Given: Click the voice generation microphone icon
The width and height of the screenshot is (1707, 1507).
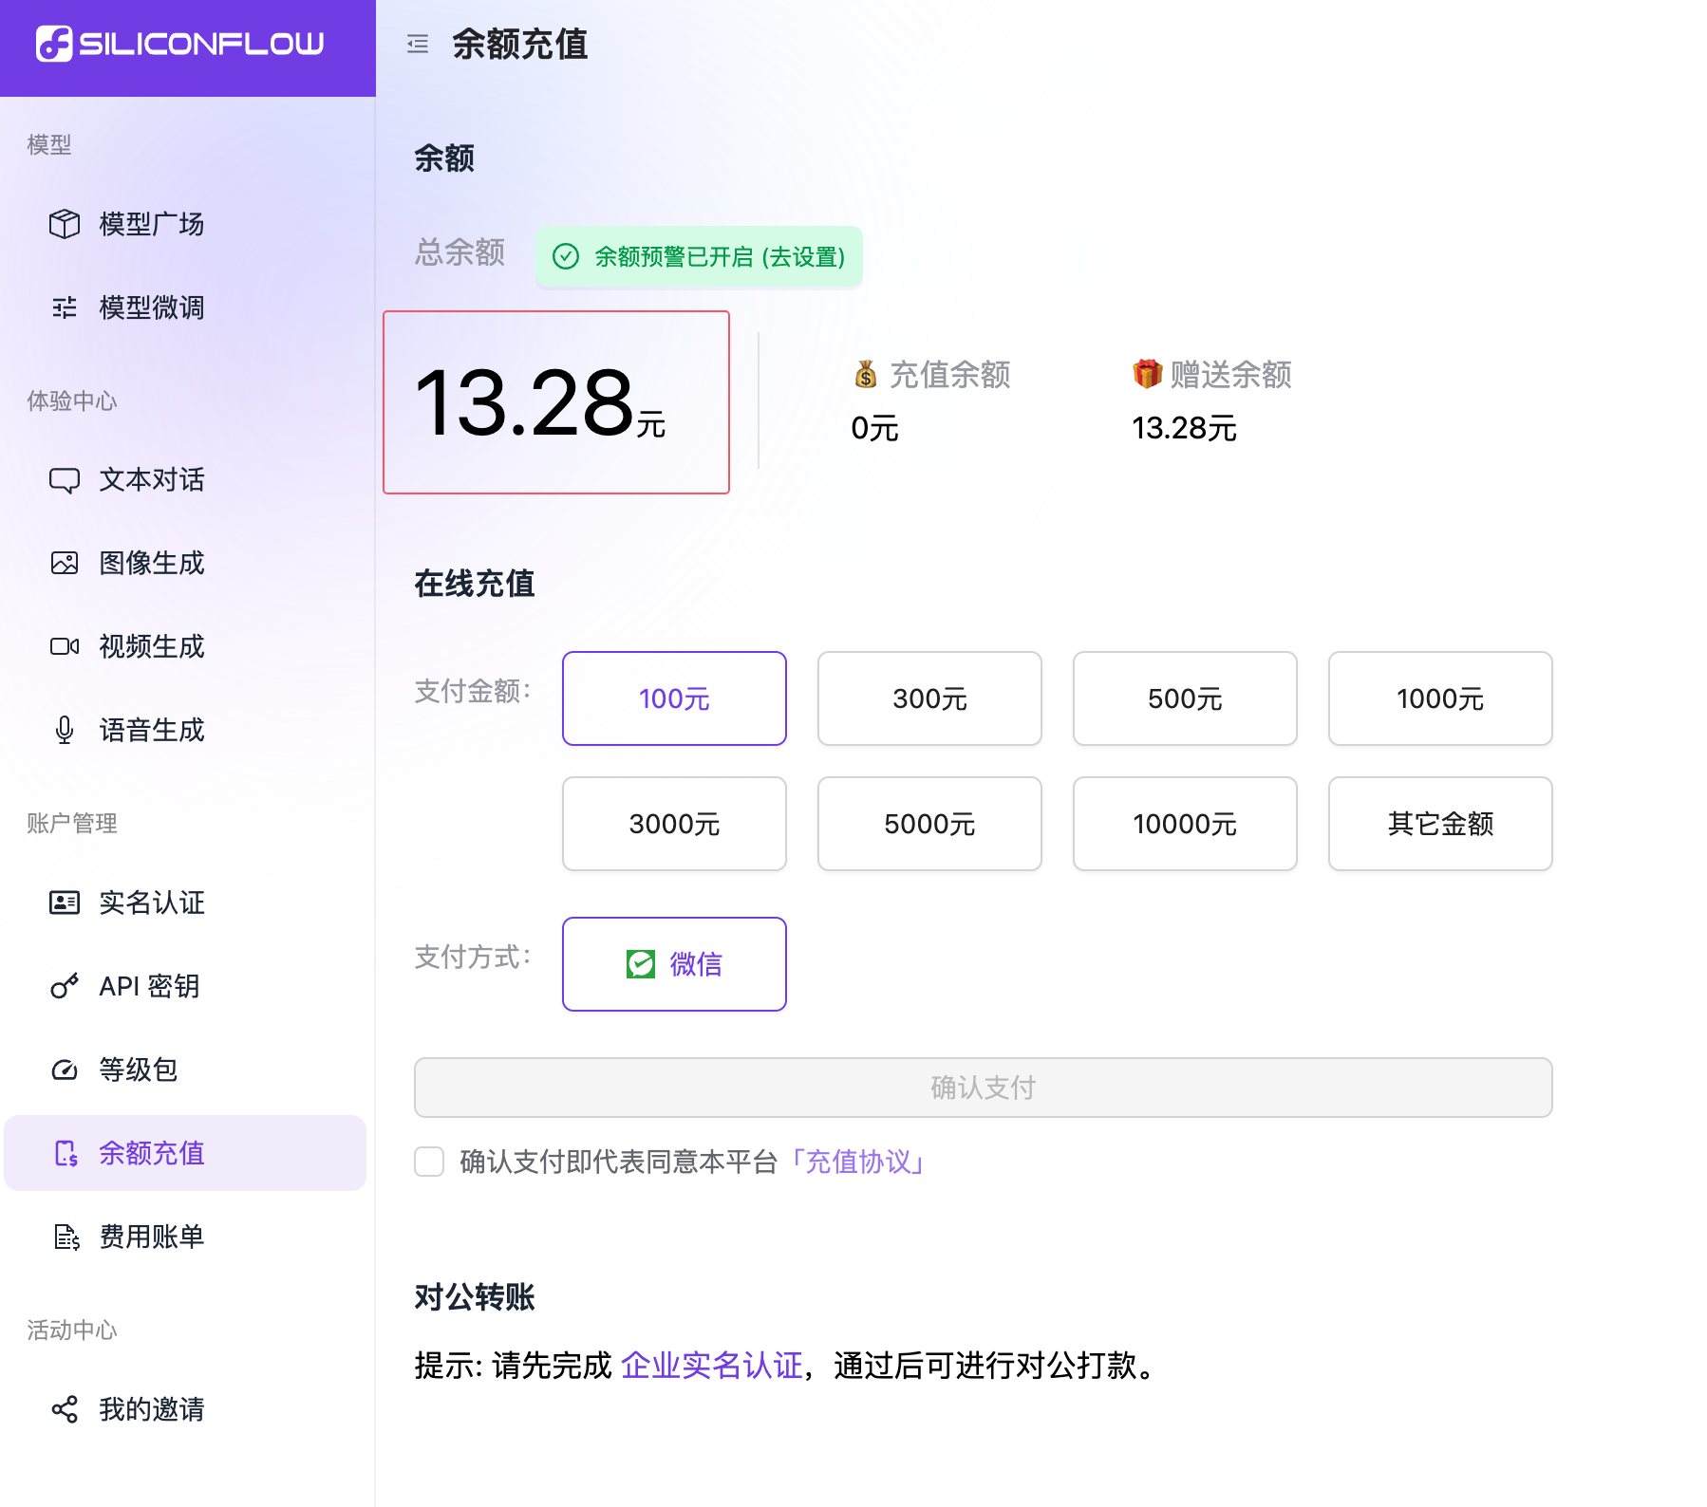Looking at the screenshot, I should (x=65, y=731).
